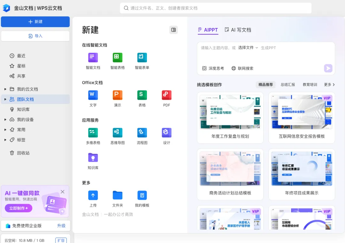Click the 上传 upload icon

pos(93,196)
